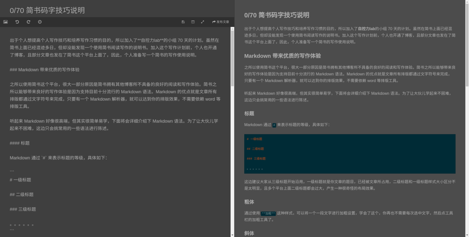Click the preview heading 斜体
Image resolution: width=469 pixels, height=237 pixels.
click(249, 233)
